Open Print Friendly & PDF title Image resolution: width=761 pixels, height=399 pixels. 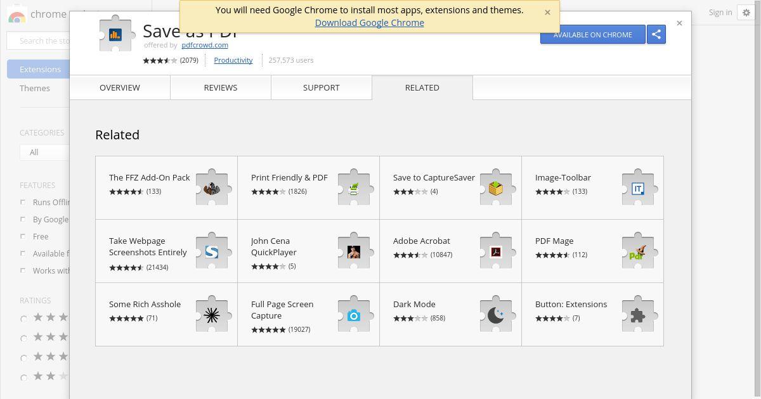tap(289, 177)
